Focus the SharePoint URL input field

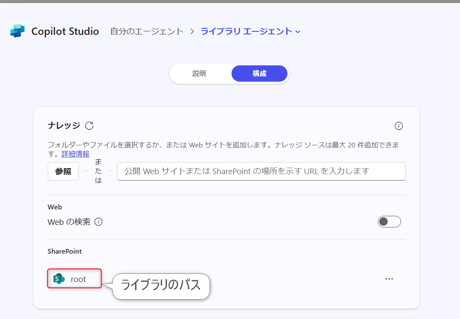coord(261,171)
